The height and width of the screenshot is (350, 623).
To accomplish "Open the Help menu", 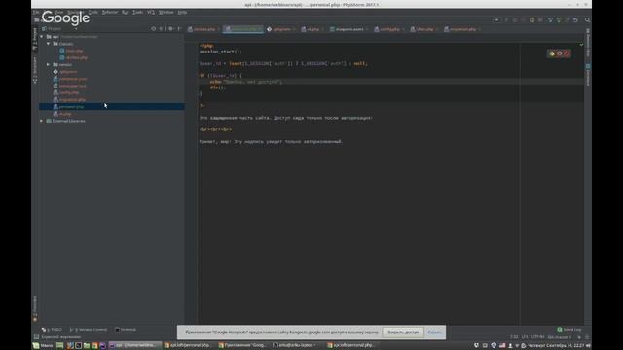I will pyautogui.click(x=182, y=13).
